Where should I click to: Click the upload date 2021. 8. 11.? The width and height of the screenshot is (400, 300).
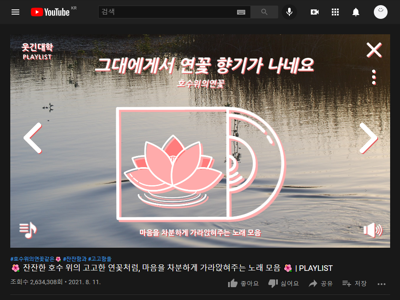pyautogui.click(x=84, y=282)
